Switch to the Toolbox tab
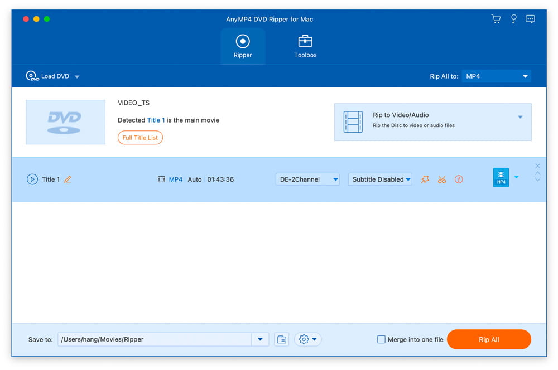Image resolution: width=558 pixels, height=370 pixels. (305, 46)
